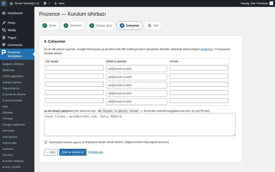This screenshot has width=275, height=172.
Task: Follow the Şimdilik atla link
Action: 95,152
